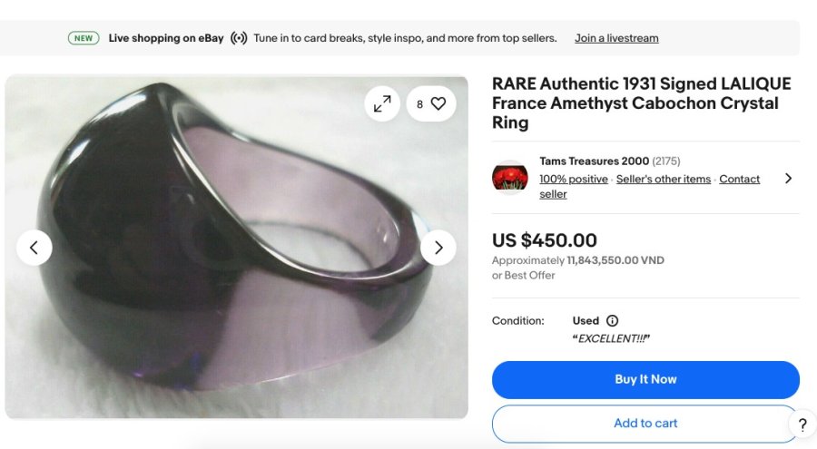Open Join a livestream link

pos(616,38)
